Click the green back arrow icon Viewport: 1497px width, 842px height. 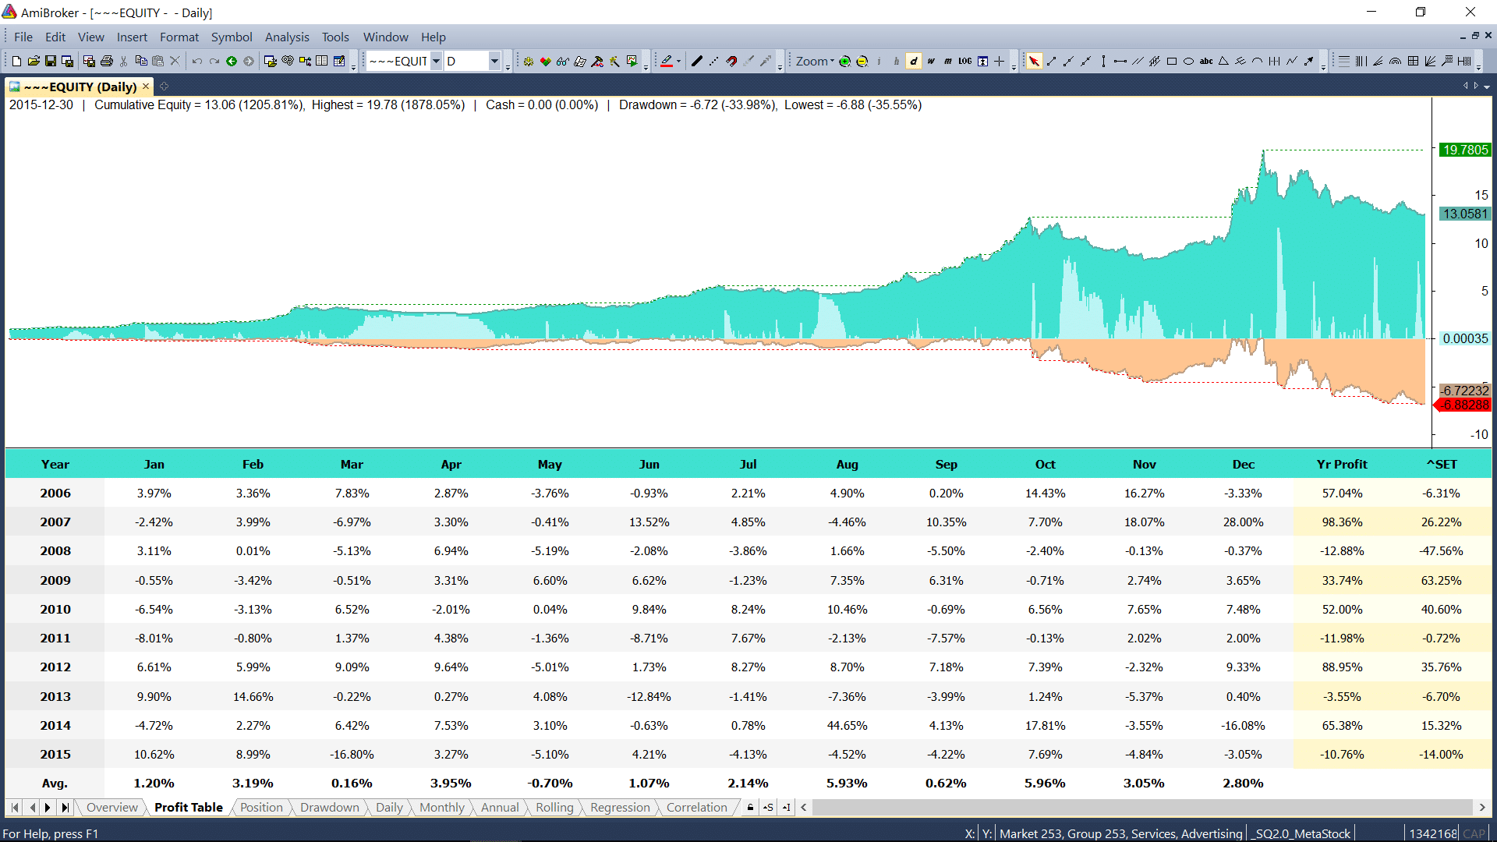pyautogui.click(x=232, y=62)
